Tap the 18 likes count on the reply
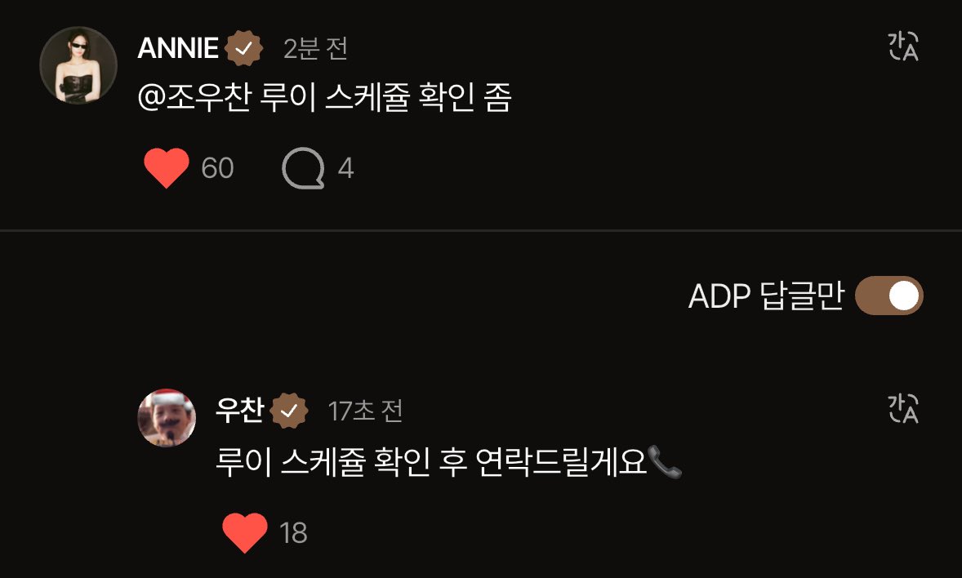Screen dimensions: 962x578 point(293,532)
